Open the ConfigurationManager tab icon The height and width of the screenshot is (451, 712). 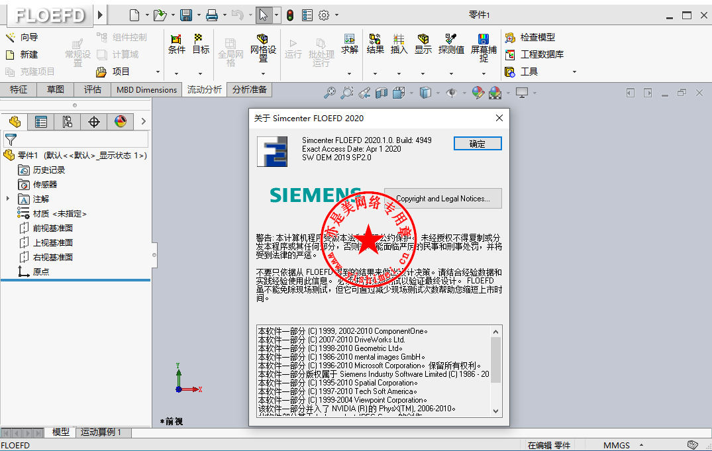click(x=67, y=122)
